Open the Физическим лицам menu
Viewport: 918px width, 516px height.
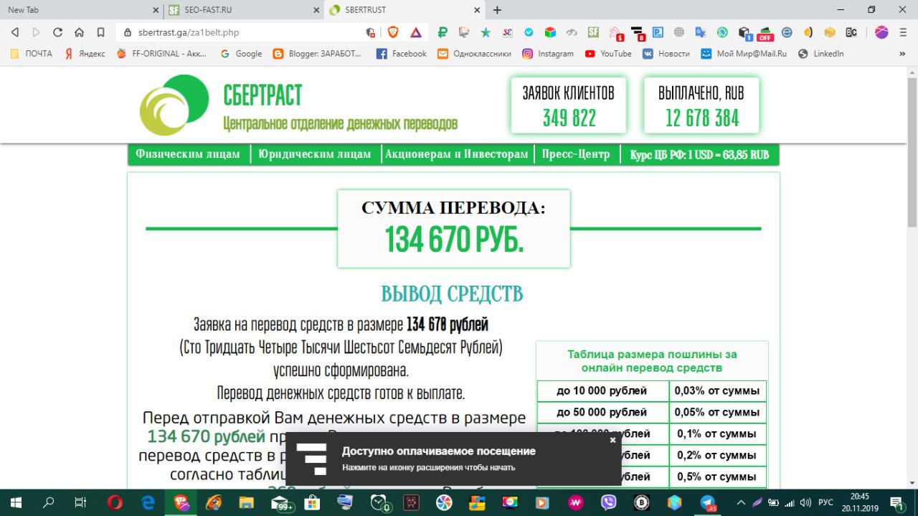coord(188,154)
